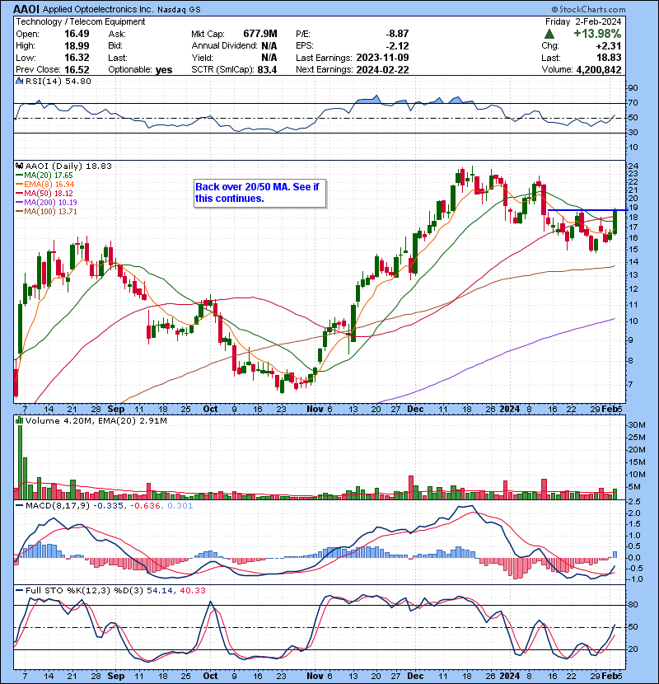659x684 pixels.
Task: Select the High value 18.99
Action: click(77, 46)
